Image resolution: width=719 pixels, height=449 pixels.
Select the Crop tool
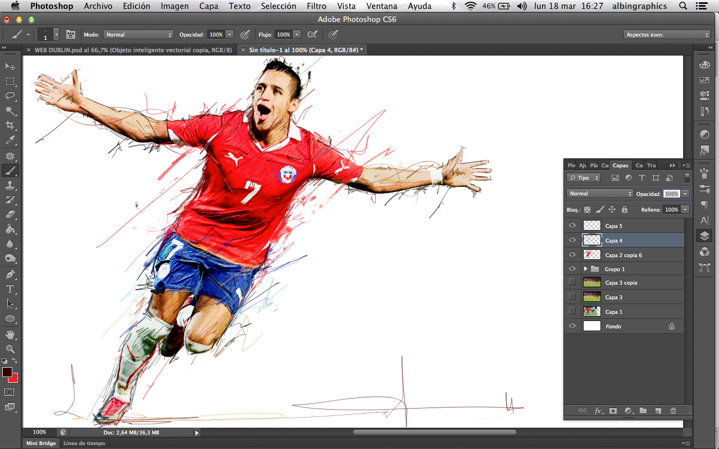(x=10, y=125)
